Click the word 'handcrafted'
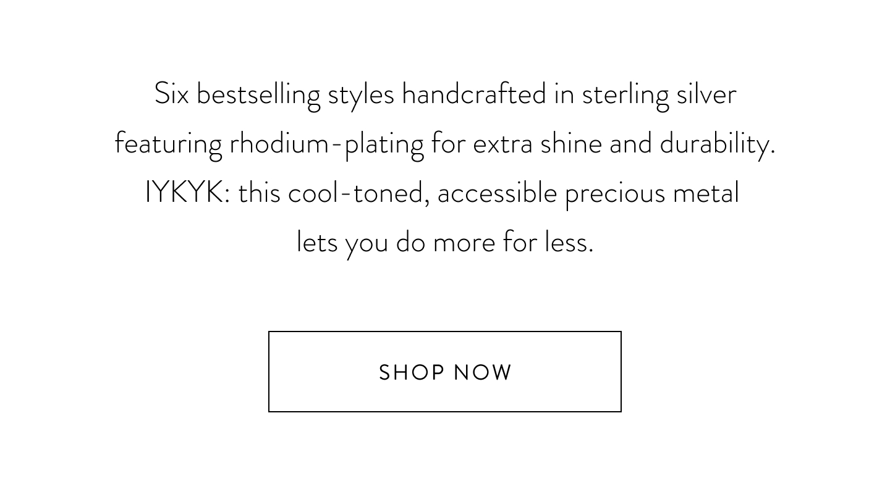This screenshot has height=492, width=890. pos(474,94)
